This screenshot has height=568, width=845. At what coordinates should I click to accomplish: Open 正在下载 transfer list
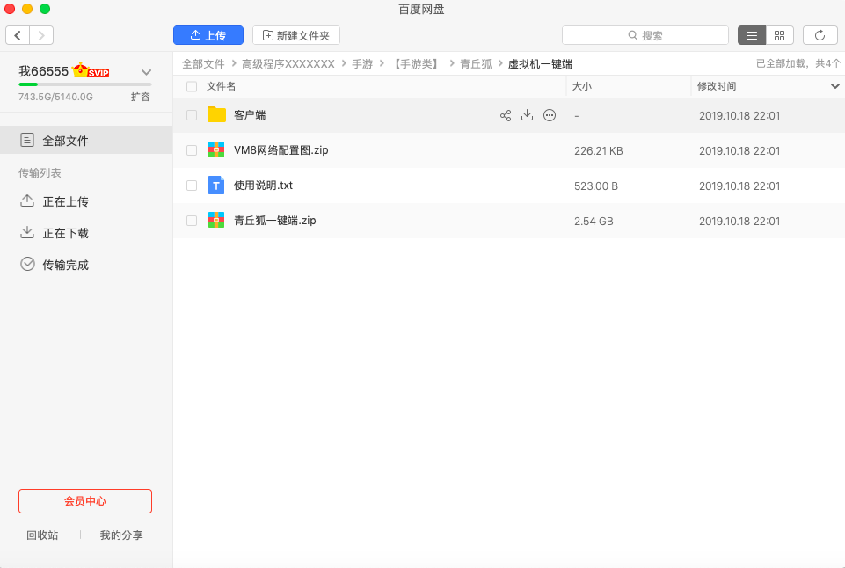point(66,233)
